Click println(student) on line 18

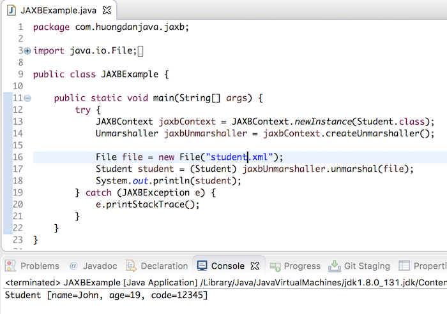[x=195, y=181]
